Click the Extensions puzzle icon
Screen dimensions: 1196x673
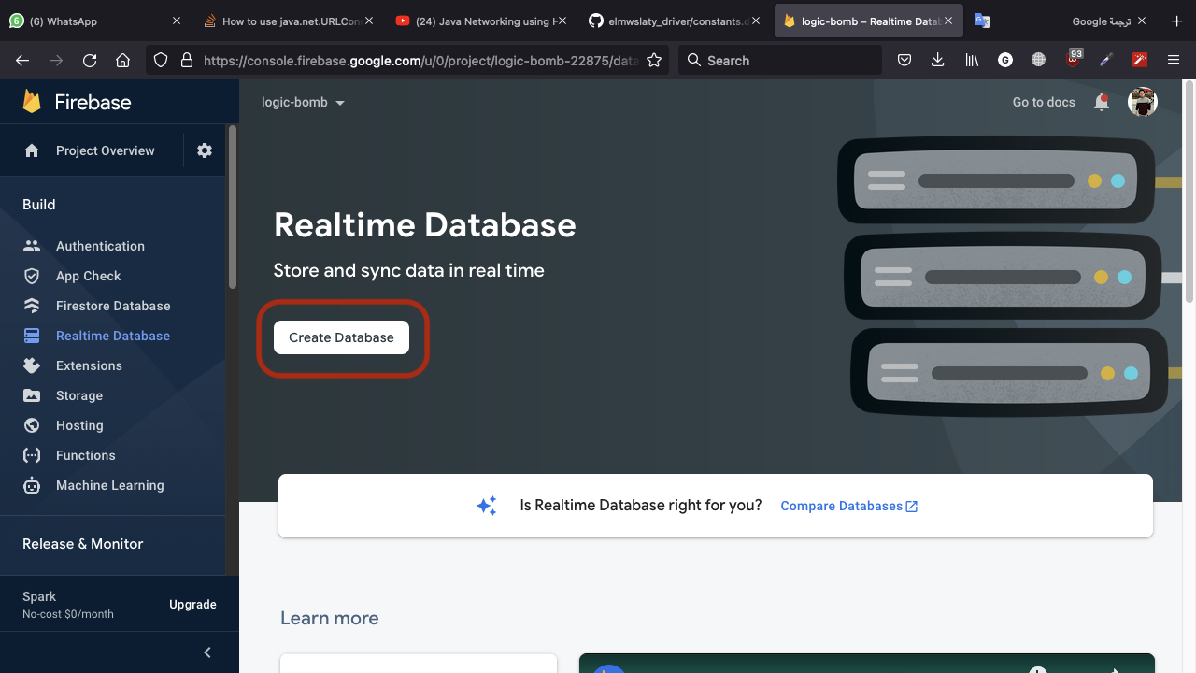pyautogui.click(x=32, y=365)
